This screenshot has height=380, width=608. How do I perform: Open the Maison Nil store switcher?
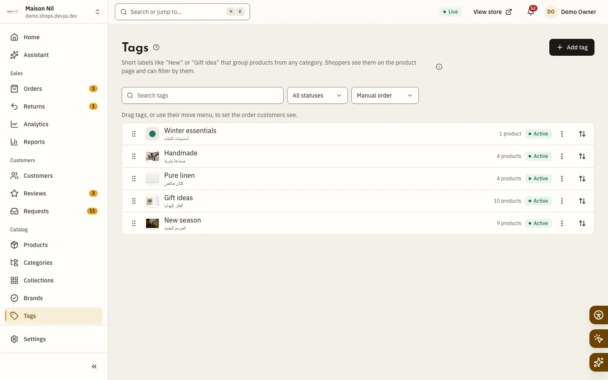[54, 12]
